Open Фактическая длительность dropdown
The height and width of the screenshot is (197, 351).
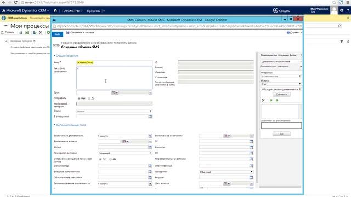[x=150, y=136]
